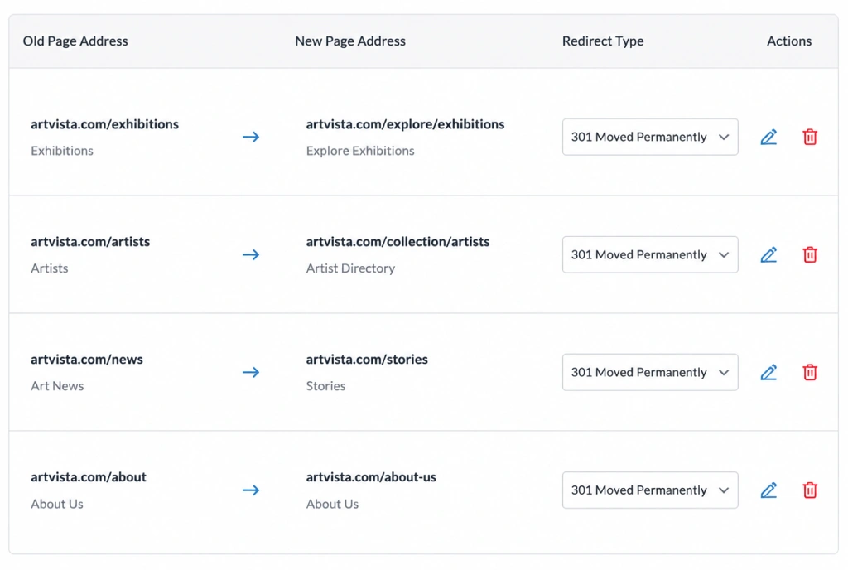The width and height of the screenshot is (848, 570).
Task: Click the 'Artist Directory' page title
Action: pyautogui.click(x=350, y=268)
